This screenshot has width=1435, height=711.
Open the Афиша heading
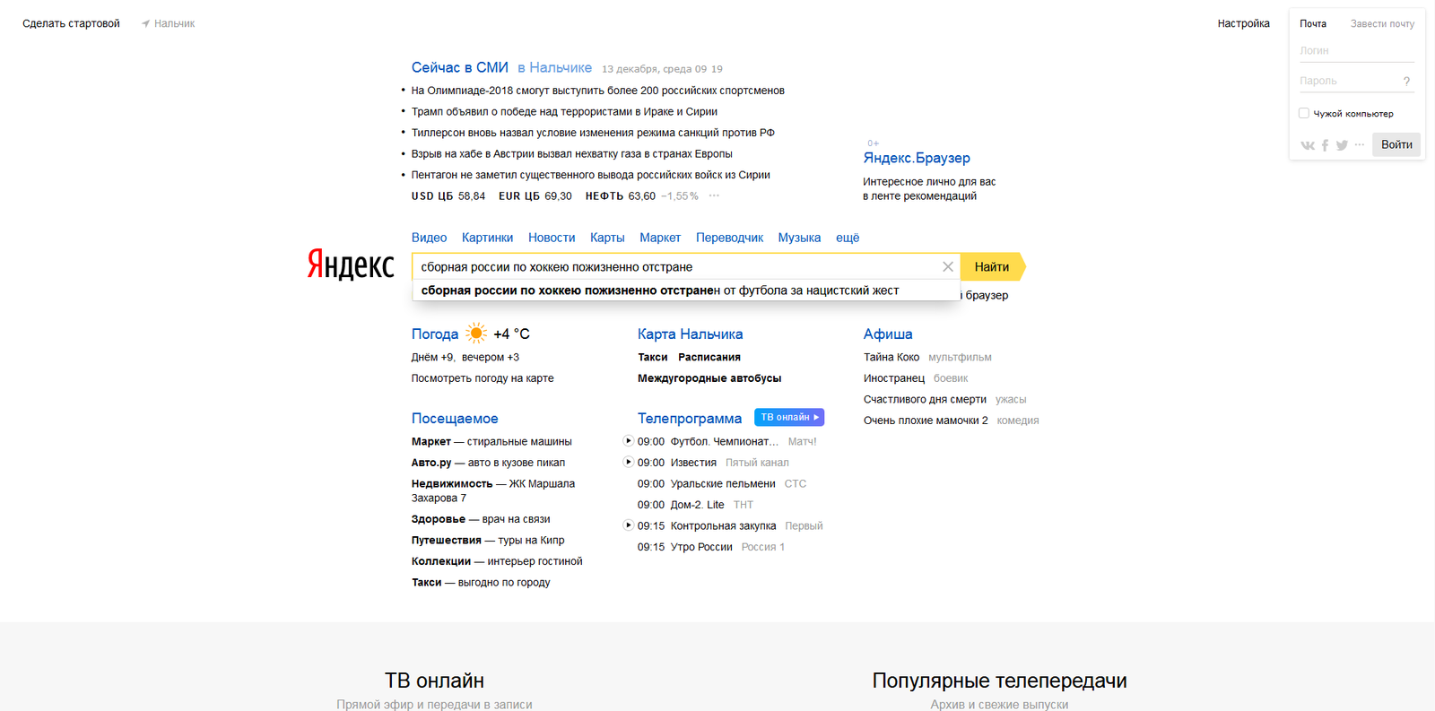pyautogui.click(x=888, y=334)
